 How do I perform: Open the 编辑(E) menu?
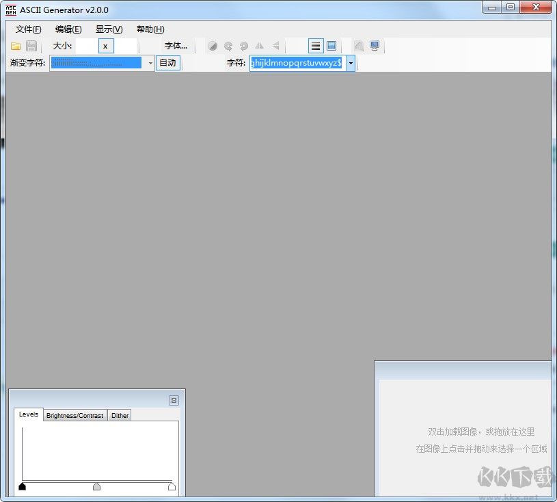(68, 29)
